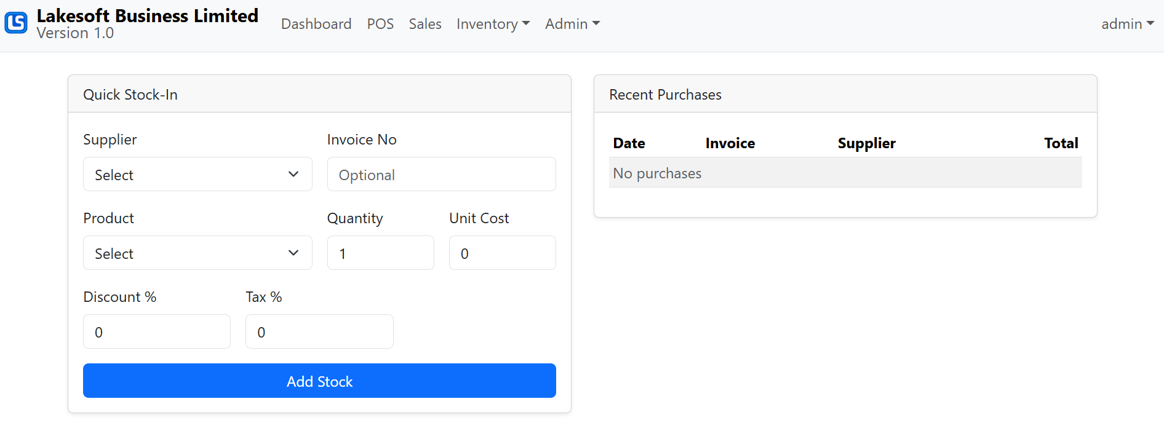Screen dimensions: 1164x447
Task: Open the Dashboard page
Action: click(316, 24)
